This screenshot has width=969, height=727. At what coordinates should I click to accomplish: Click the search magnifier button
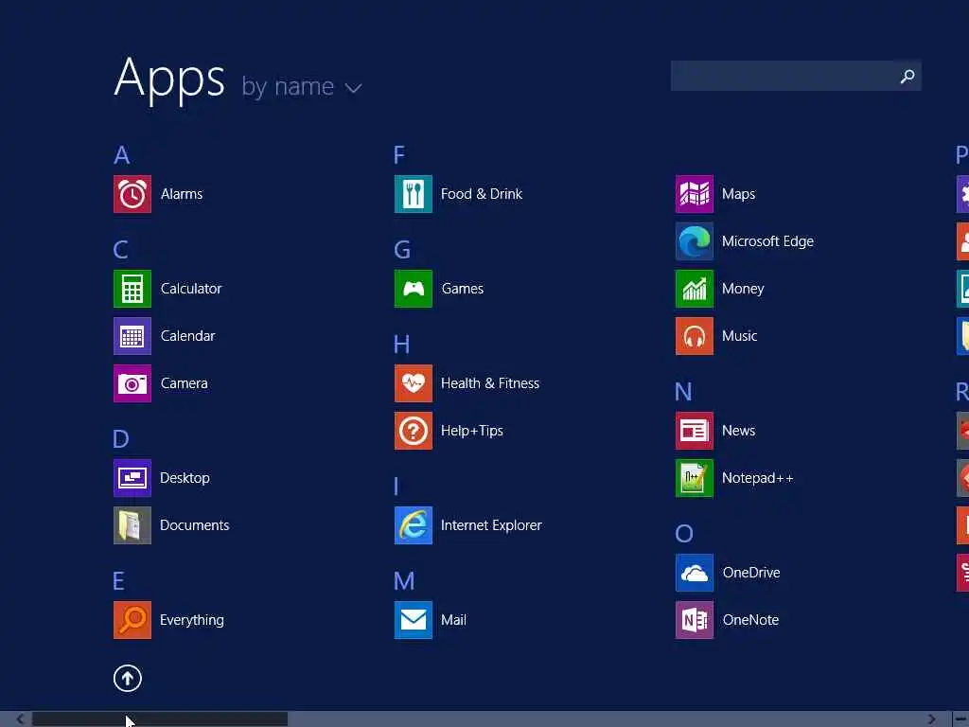click(x=907, y=76)
